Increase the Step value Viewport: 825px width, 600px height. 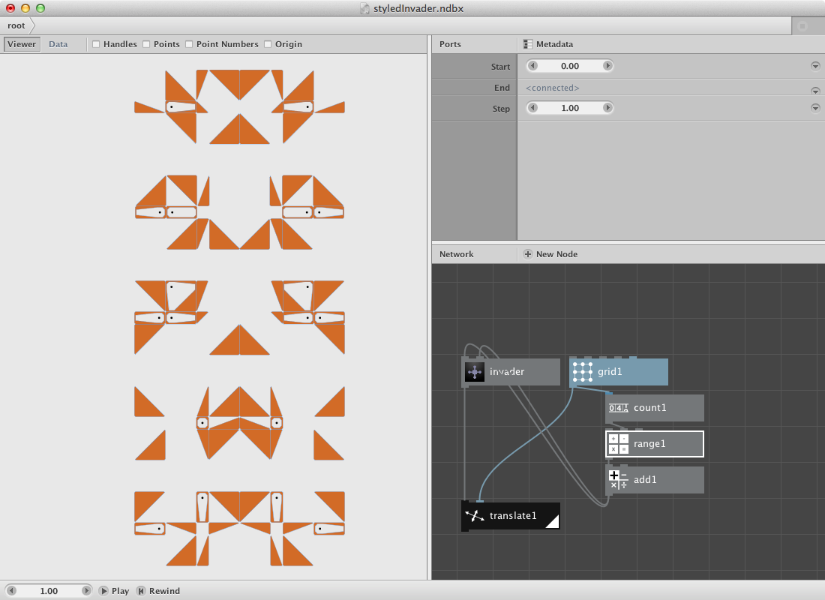pos(607,108)
